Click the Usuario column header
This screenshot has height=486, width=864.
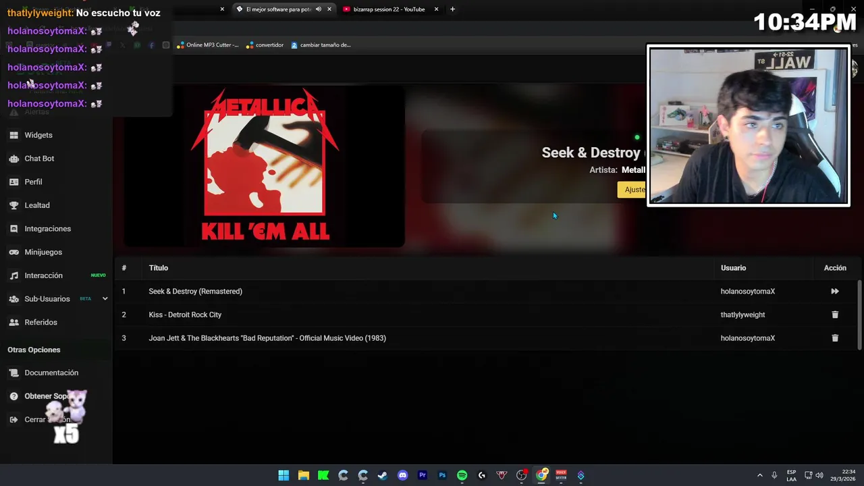(733, 268)
